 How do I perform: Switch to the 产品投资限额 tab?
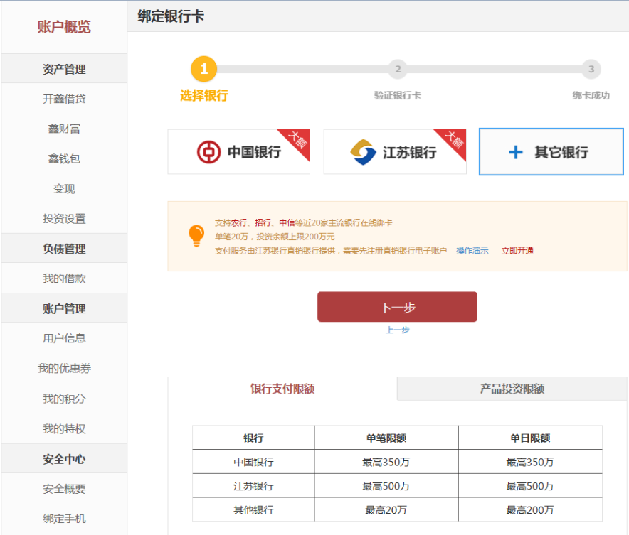point(512,389)
